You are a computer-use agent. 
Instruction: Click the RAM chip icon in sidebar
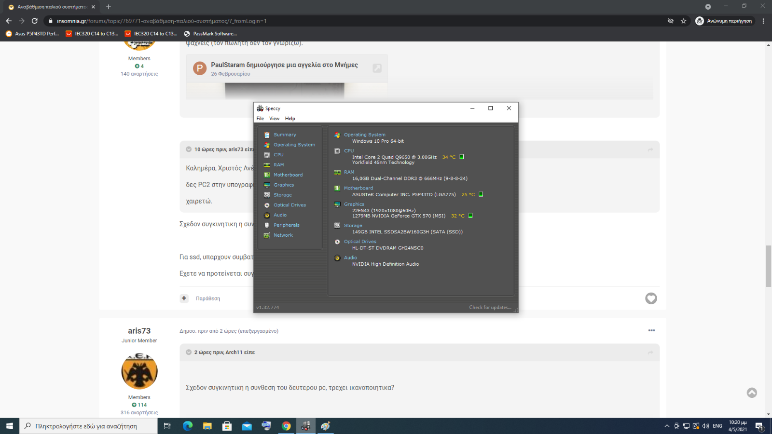[x=267, y=165]
